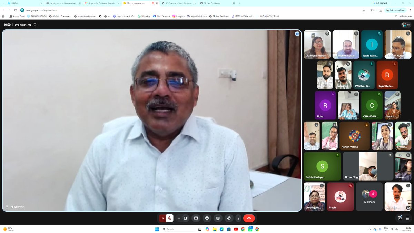The height and width of the screenshot is (233, 414).
Task: Open meeting details info icon
Action: pos(35,25)
